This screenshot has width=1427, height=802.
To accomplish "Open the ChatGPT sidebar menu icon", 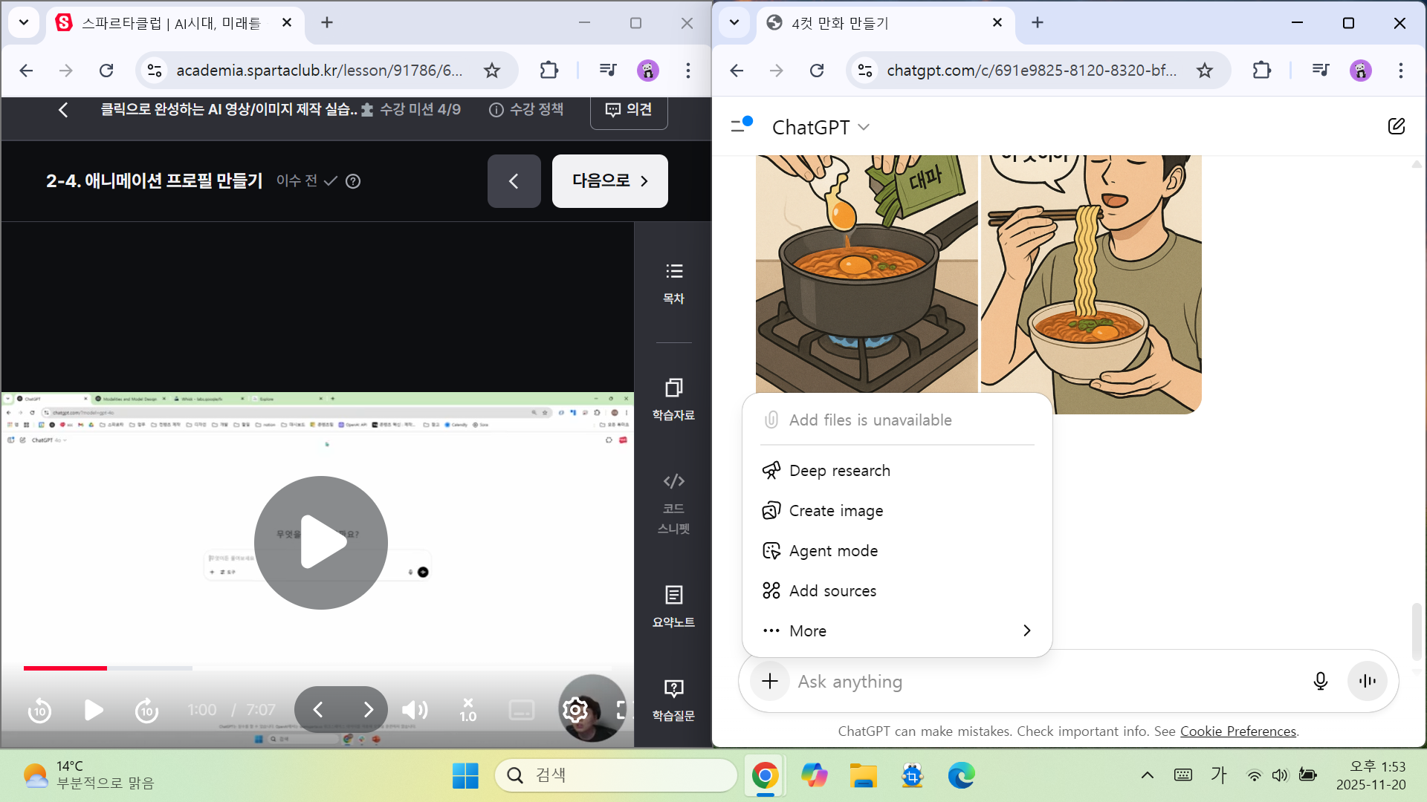I will 741,125.
